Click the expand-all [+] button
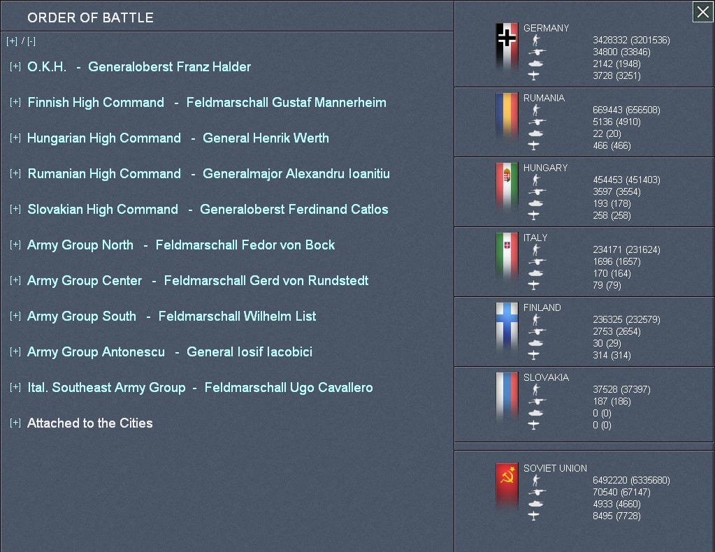Screen dimensions: 715x552 tap(12, 41)
